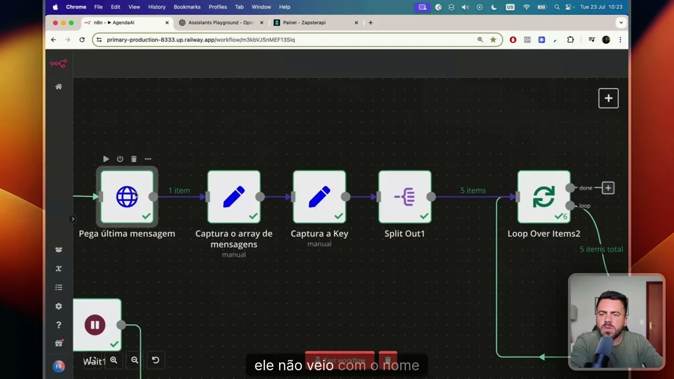
Task: Click the 5 items connection label
Action: 473,190
